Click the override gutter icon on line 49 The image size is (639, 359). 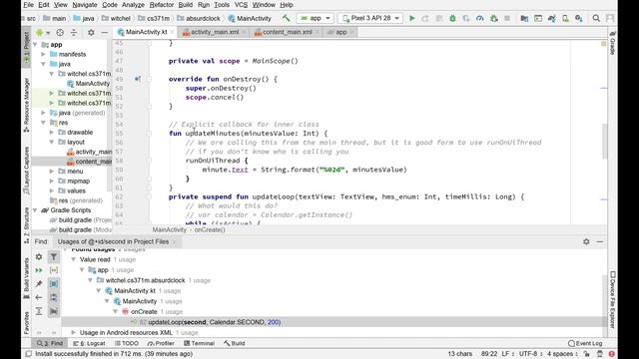[138, 79]
